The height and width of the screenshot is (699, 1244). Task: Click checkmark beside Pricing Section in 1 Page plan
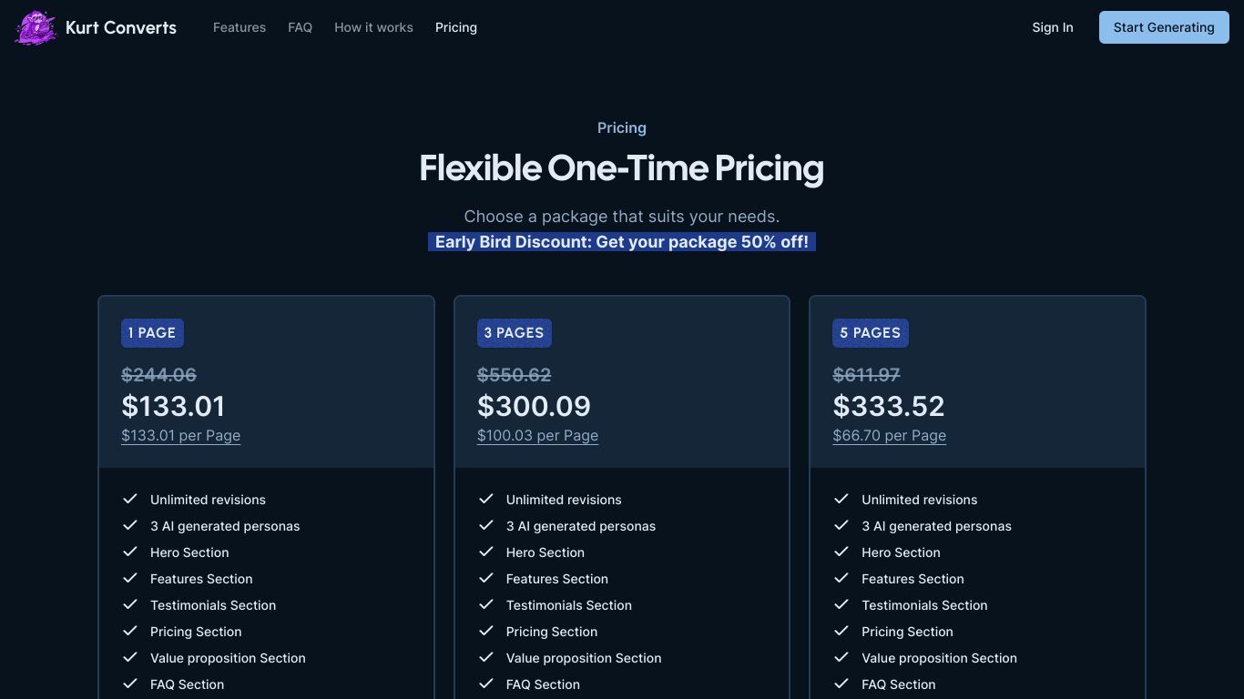pos(130,631)
